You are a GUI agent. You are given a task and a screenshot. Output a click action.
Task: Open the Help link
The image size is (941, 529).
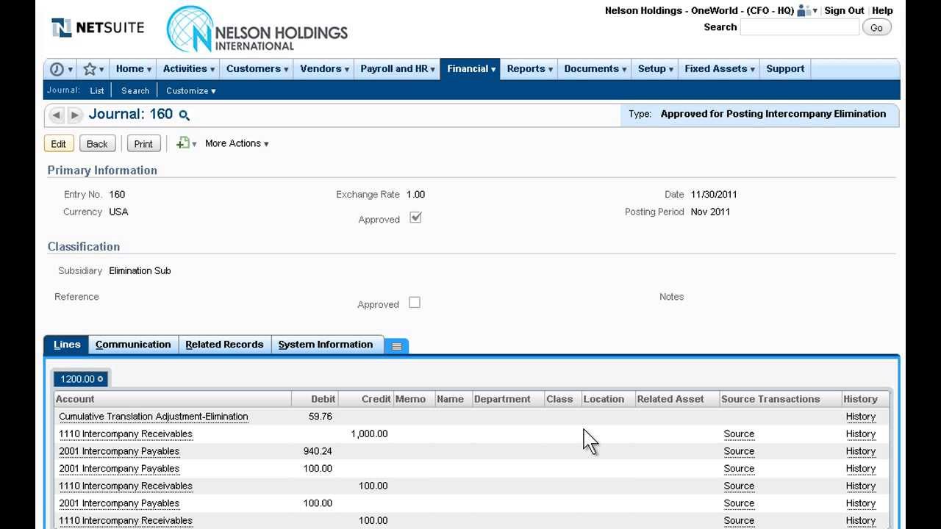click(x=882, y=11)
